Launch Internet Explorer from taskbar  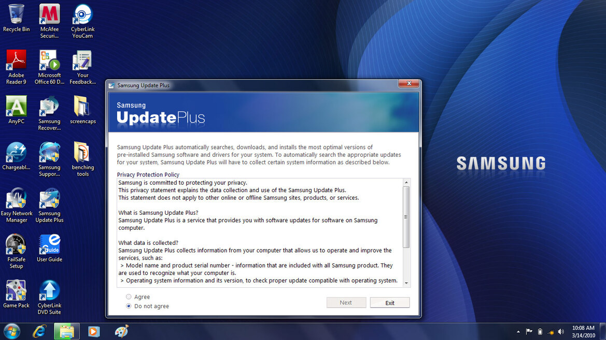[39, 332]
